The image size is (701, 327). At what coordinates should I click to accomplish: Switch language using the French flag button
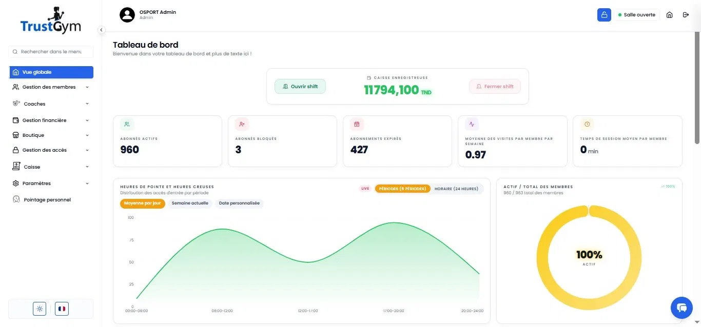pyautogui.click(x=62, y=309)
